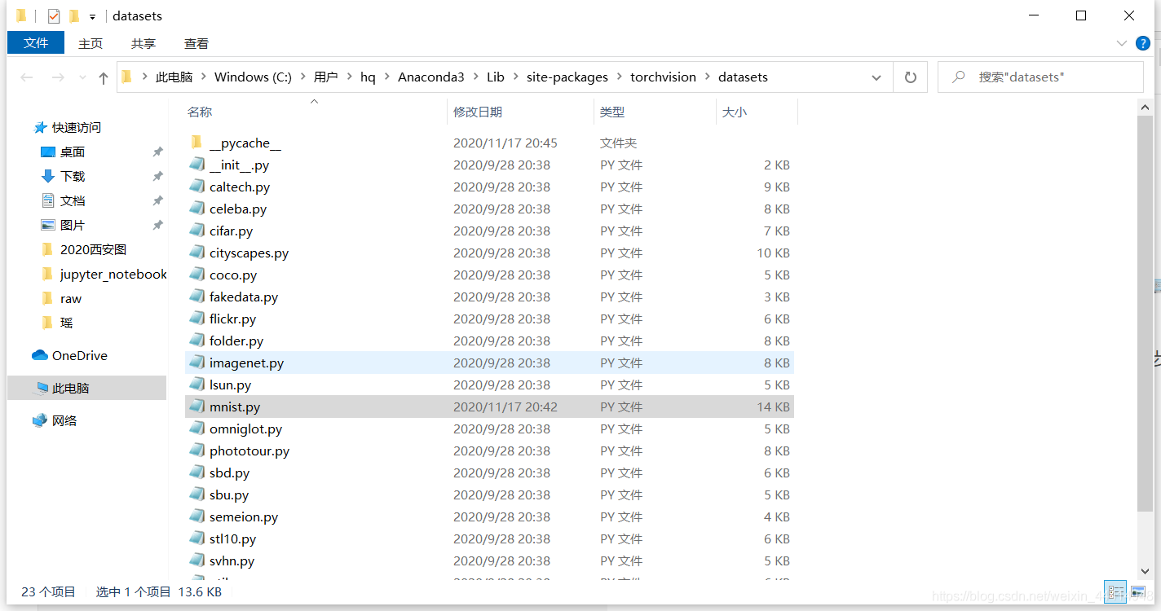Open 2020西安图 folder in sidebar

pos(93,249)
